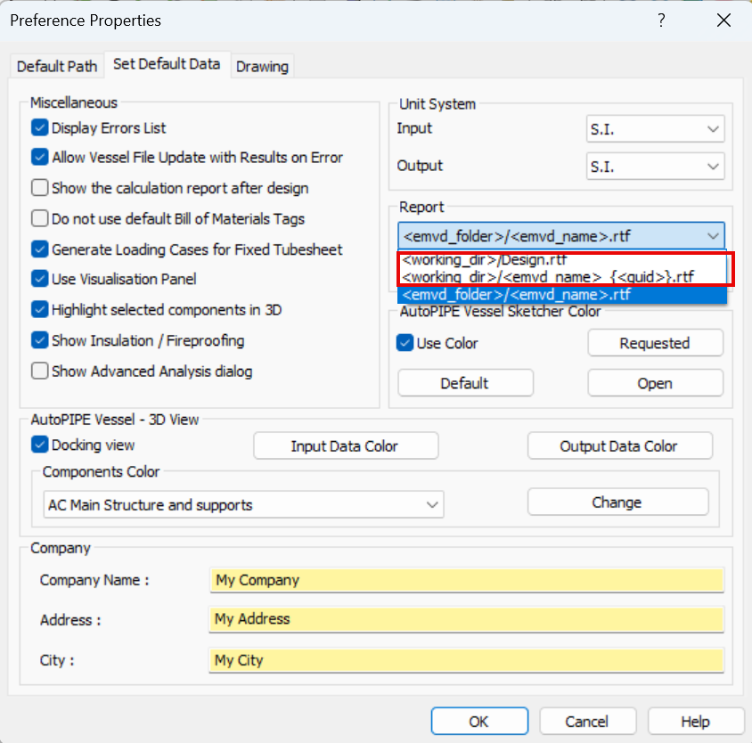Click the question mark help icon in title bar
The height and width of the screenshot is (743, 752).
pyautogui.click(x=661, y=20)
